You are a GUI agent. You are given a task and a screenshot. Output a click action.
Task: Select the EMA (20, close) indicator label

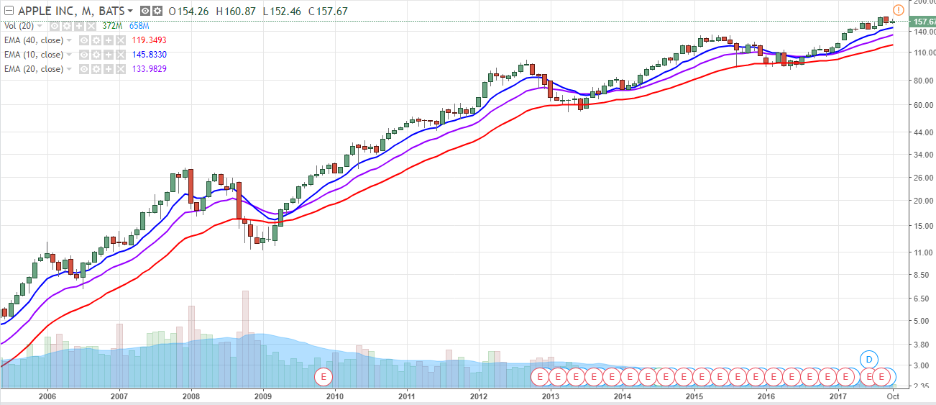tap(34, 69)
